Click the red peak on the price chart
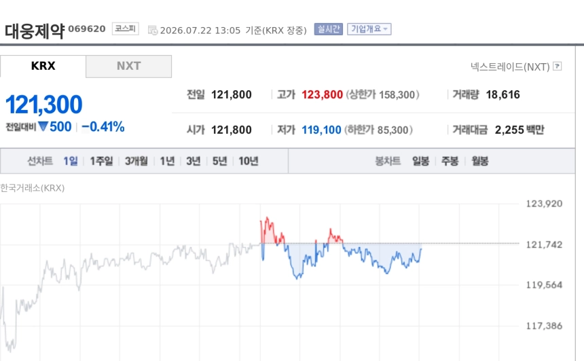 267,218
